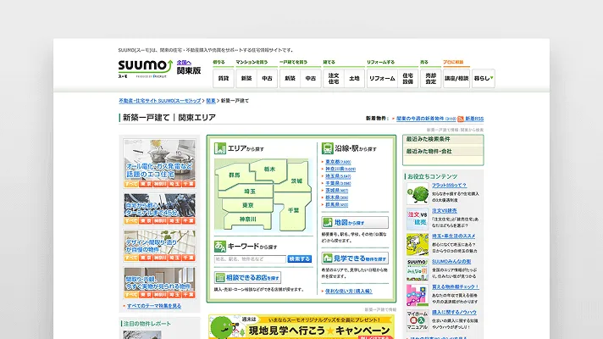Viewport: 603px width, 339px height.
Task: Select the リフォーム navigation tab
Action: [382, 78]
